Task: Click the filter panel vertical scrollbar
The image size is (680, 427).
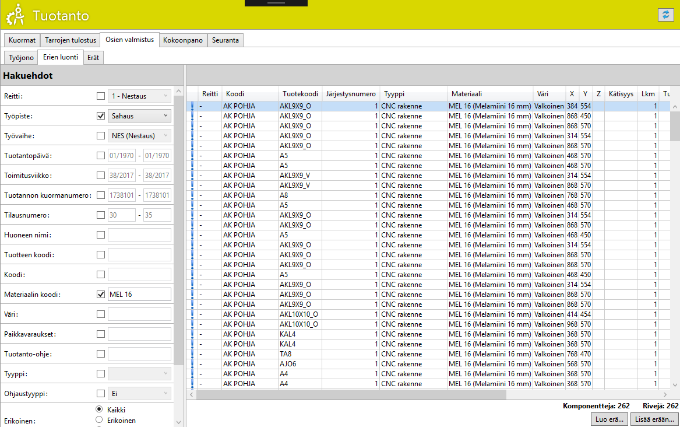Action: (x=178, y=230)
